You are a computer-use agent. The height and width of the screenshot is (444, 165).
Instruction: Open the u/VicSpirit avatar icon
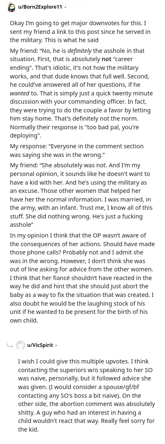tap(20, 345)
